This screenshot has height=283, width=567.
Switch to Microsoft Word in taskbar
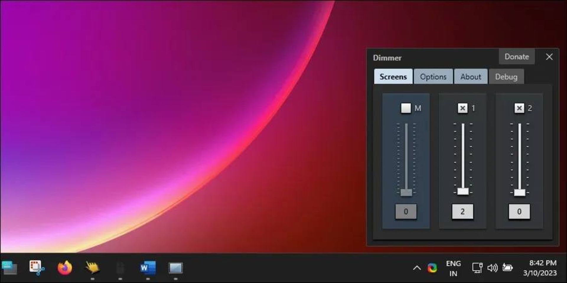pos(148,268)
